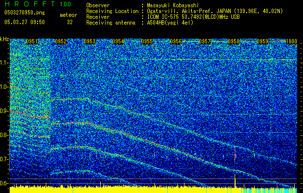
Task: Click the 0955 time marker
Action: tap(147, 41)
